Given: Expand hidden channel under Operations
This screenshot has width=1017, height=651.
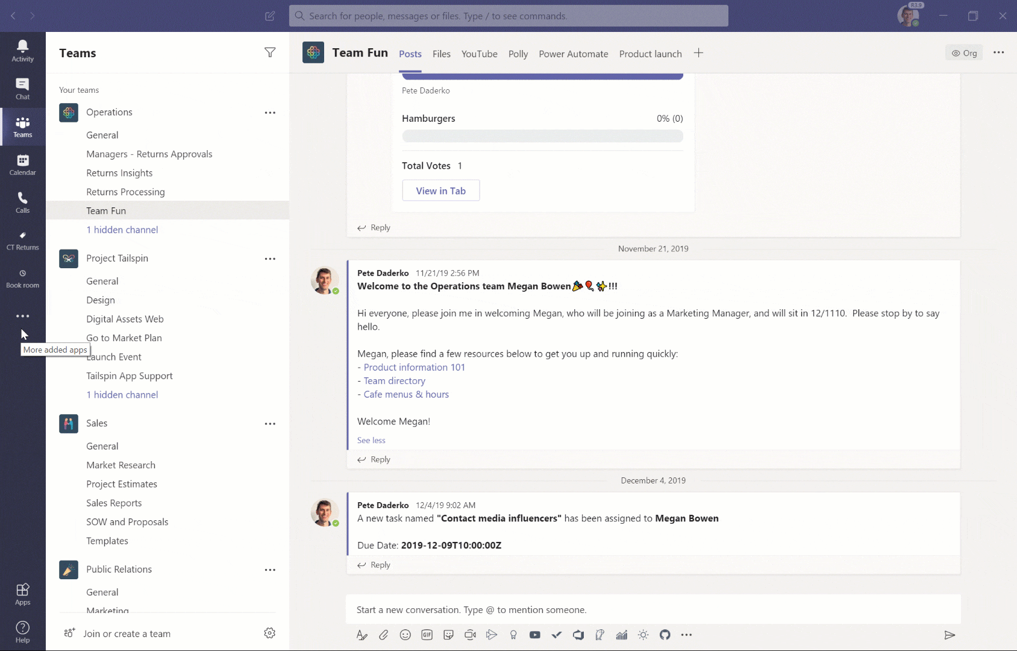Looking at the screenshot, I should (122, 230).
